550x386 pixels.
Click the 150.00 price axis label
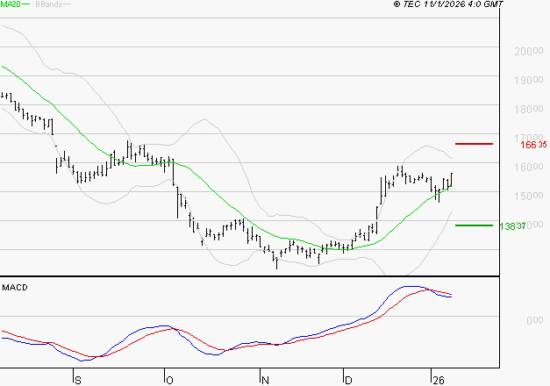[529, 196]
